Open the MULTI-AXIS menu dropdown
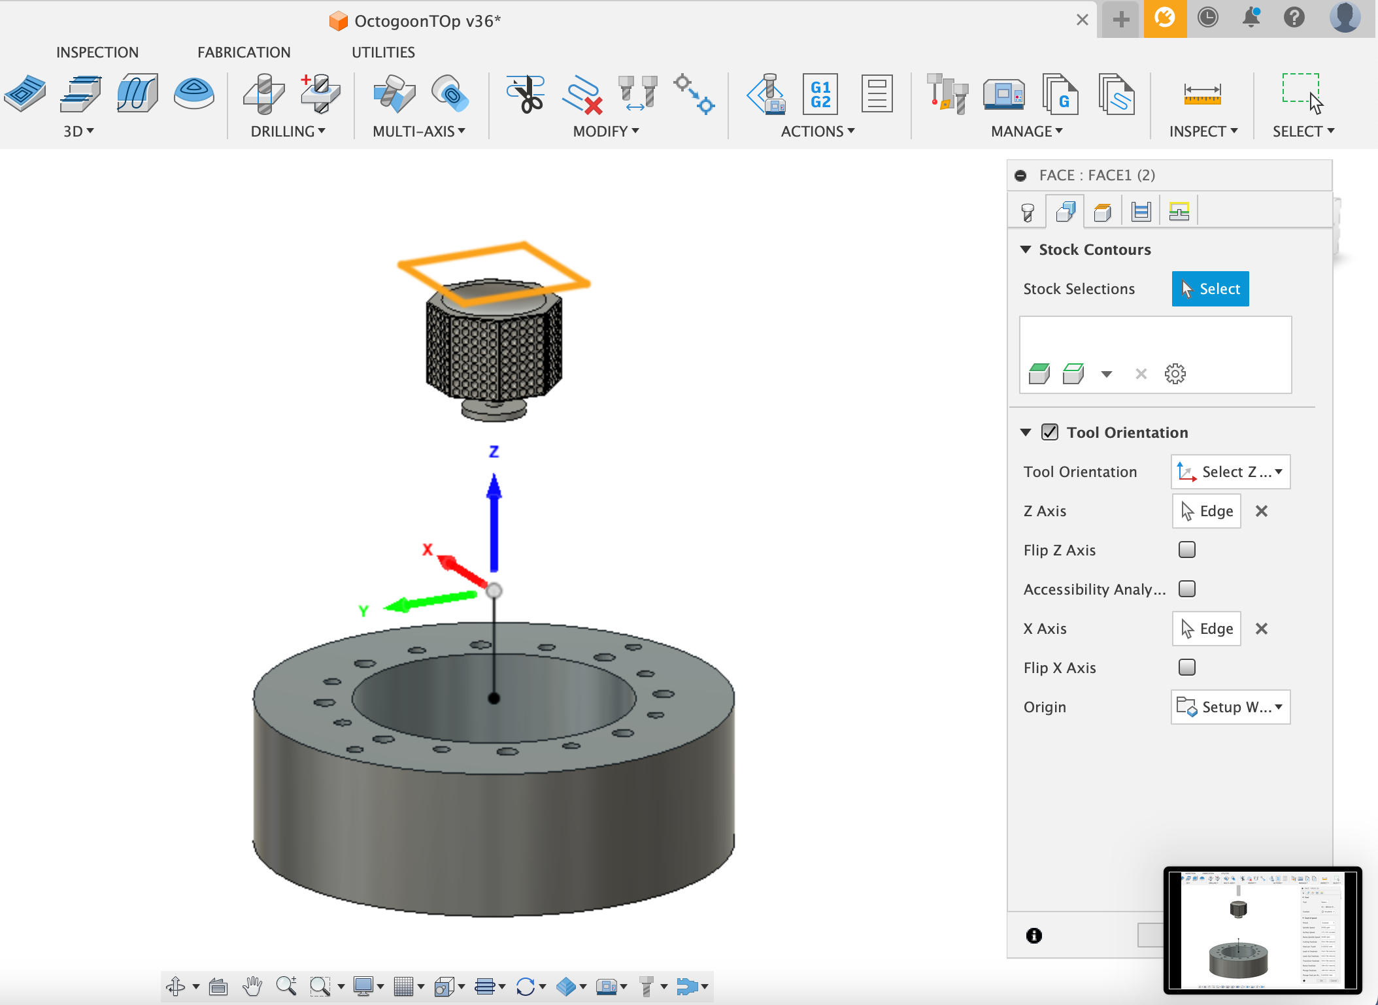1378x1005 pixels. [x=419, y=131]
